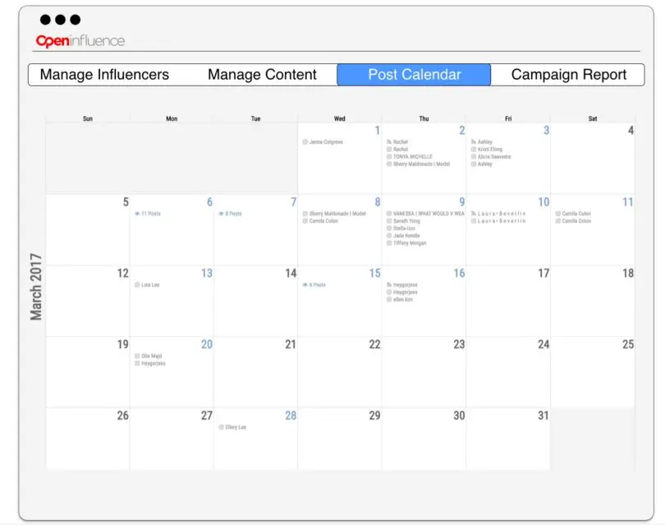The height and width of the screenshot is (525, 665).
Task: Click the feed icon beside Heygorjess on March 16
Action: point(389,285)
